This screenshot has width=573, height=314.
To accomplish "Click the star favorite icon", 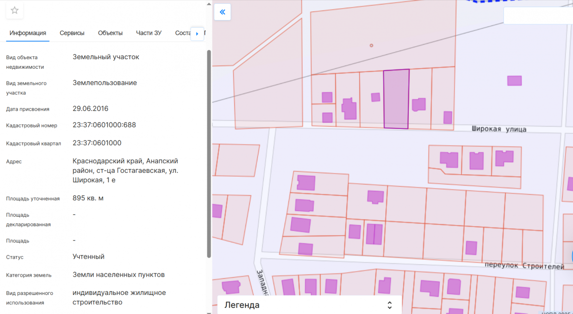I will (15, 10).
